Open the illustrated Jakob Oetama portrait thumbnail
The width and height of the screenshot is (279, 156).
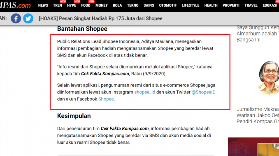tap(268, 78)
